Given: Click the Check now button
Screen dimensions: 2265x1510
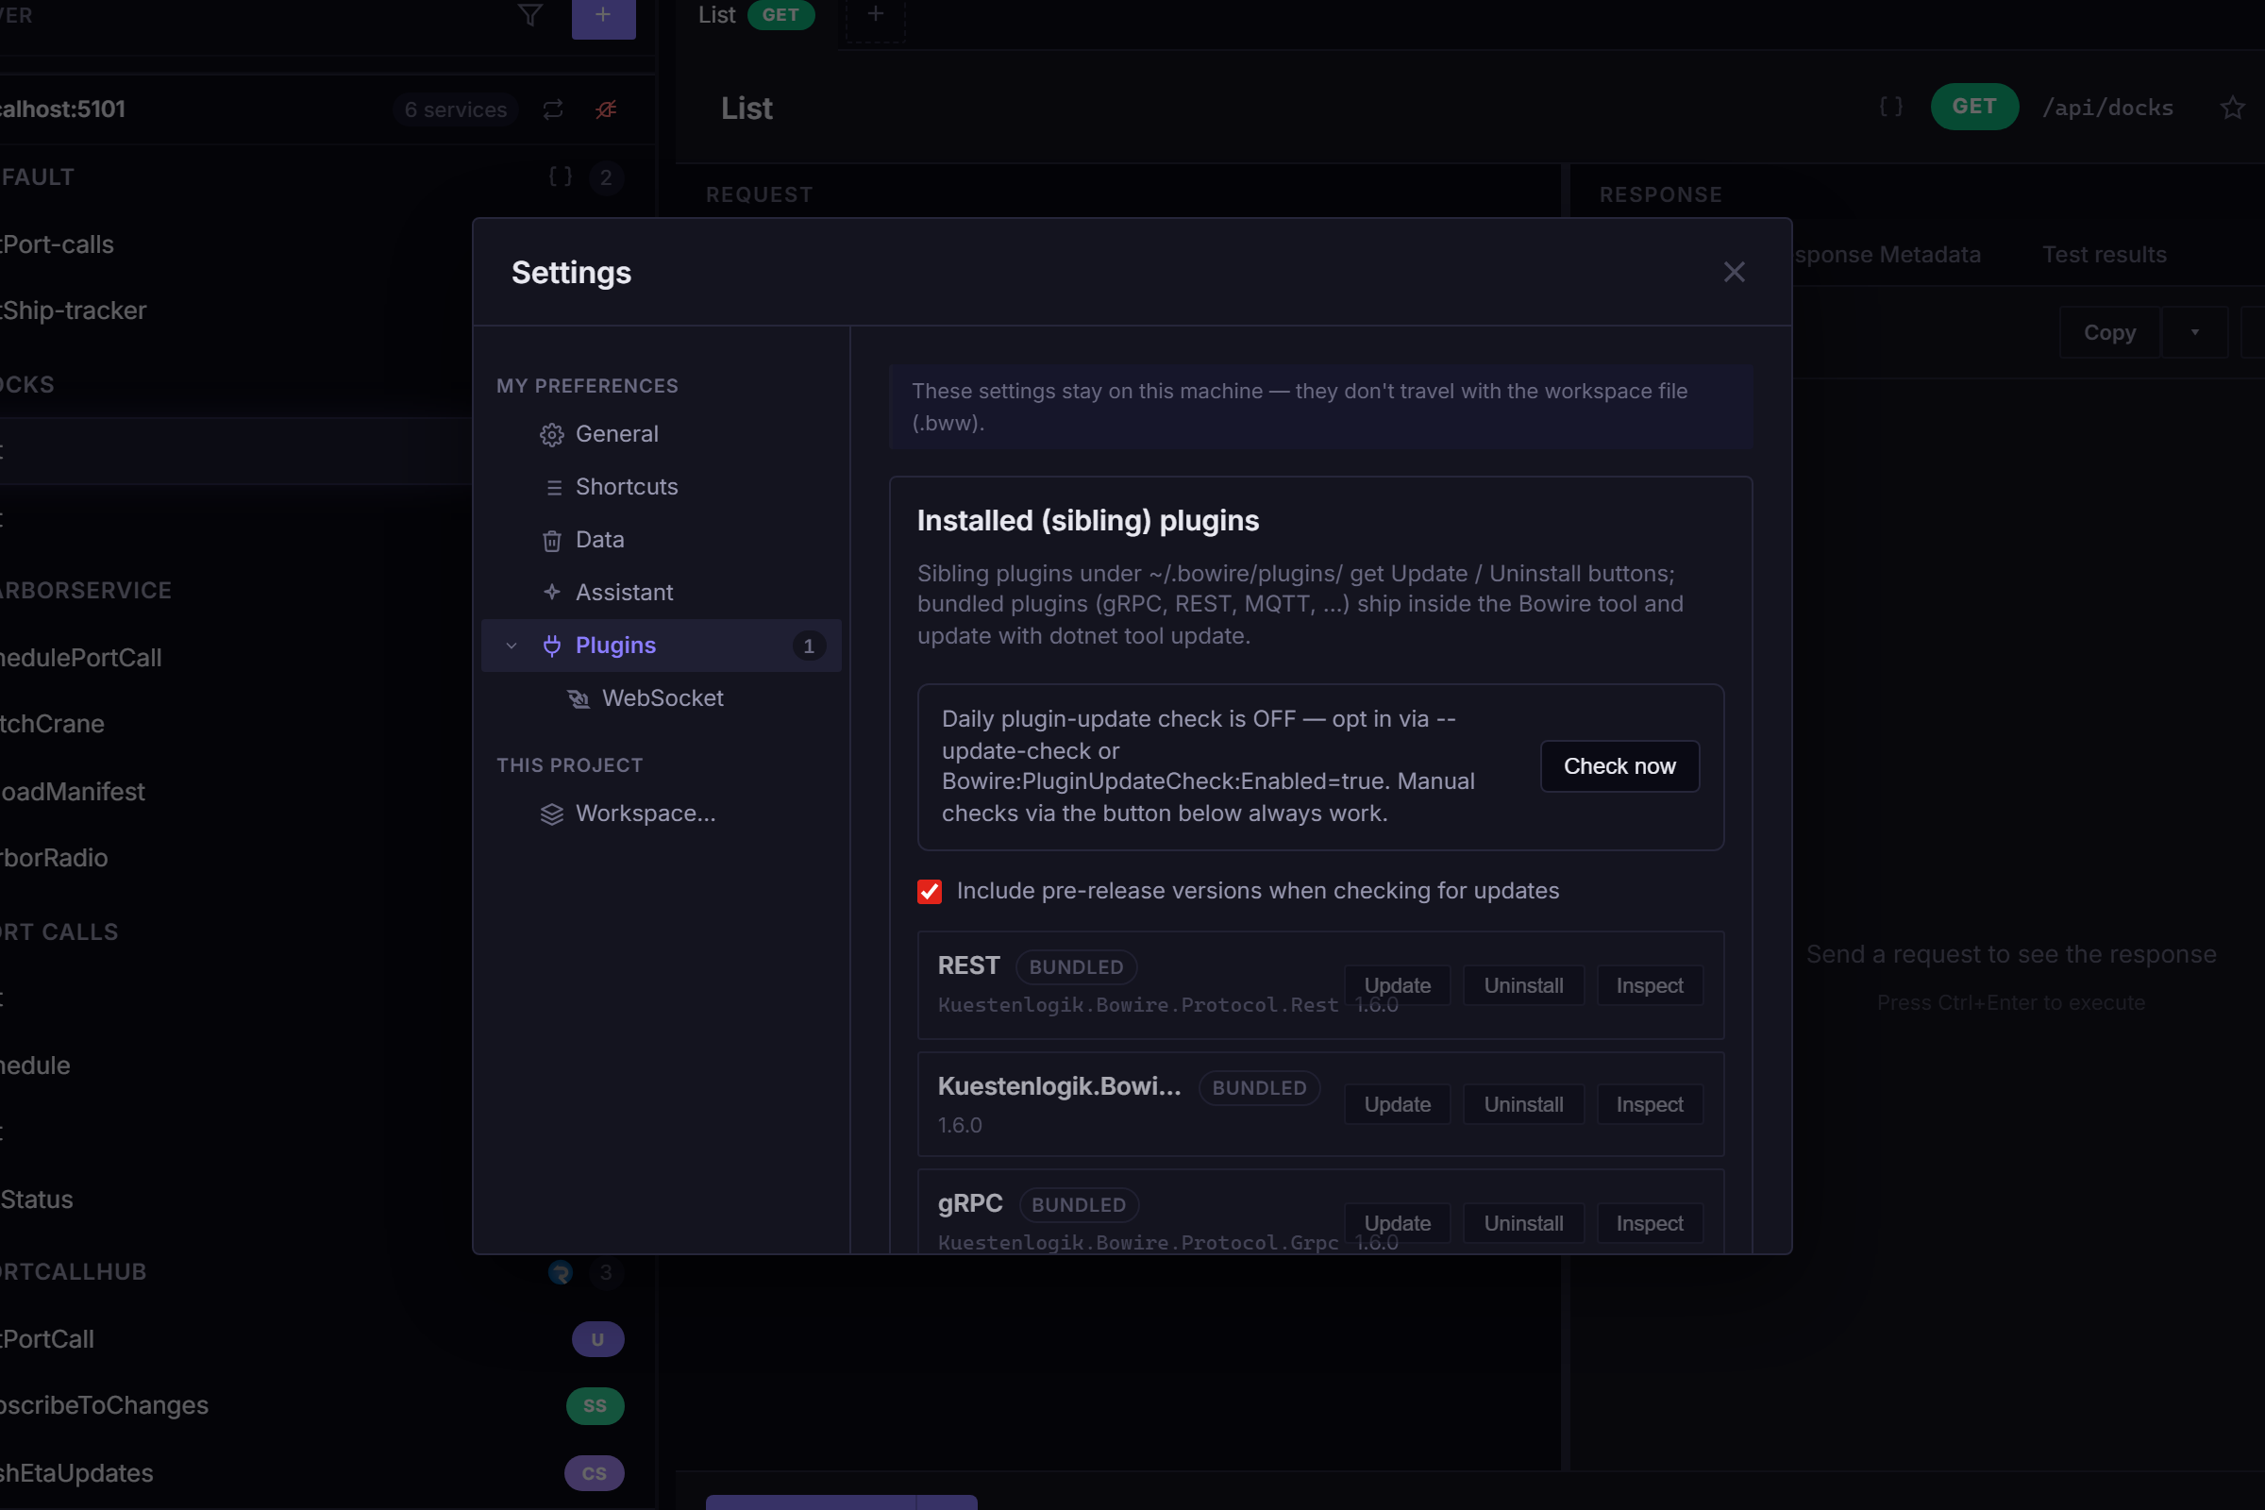Looking at the screenshot, I should pyautogui.click(x=1619, y=766).
